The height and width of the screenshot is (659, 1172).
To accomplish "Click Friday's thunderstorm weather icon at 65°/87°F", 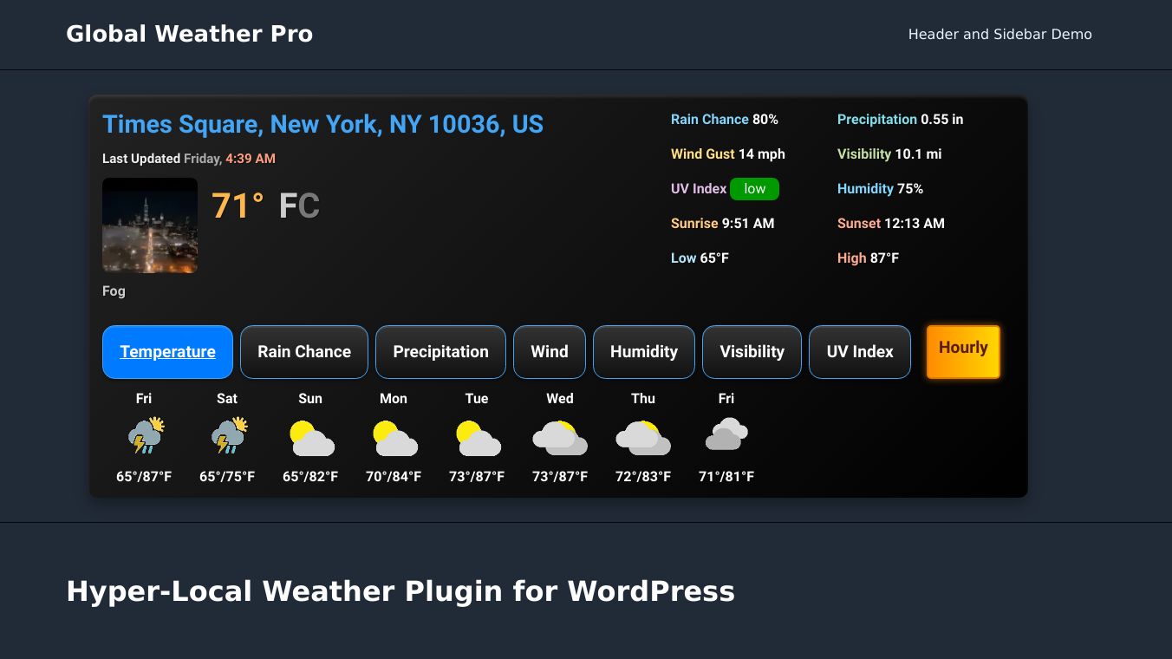I will click(145, 436).
